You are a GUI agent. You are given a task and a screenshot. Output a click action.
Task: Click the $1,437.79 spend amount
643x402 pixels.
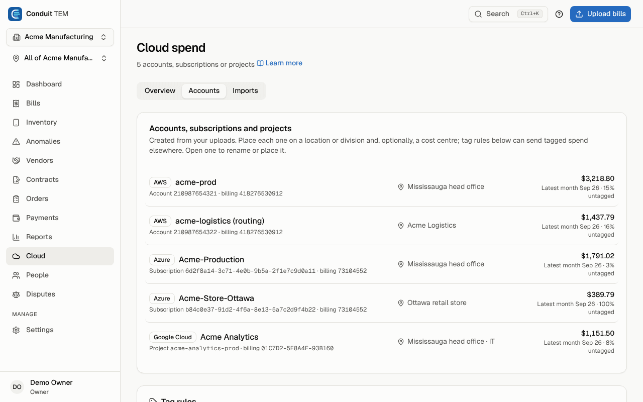(598, 218)
